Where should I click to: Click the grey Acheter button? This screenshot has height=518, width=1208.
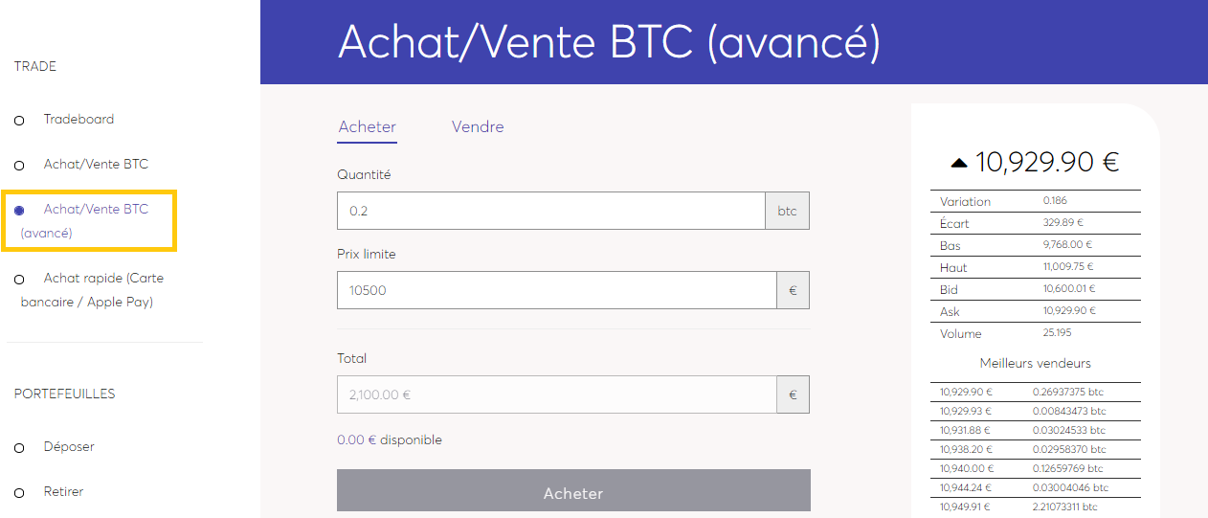click(573, 493)
